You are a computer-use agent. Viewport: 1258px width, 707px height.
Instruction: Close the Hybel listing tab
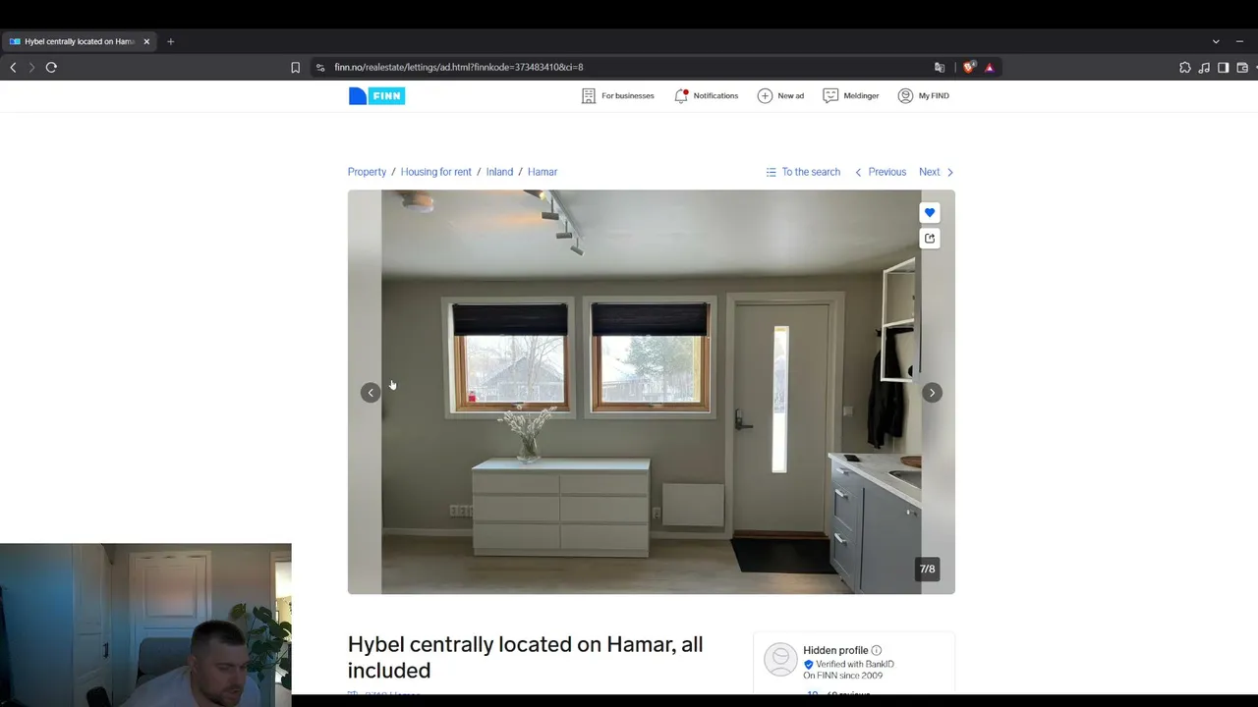(x=146, y=41)
